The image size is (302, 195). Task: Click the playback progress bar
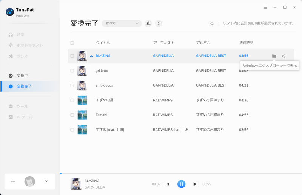click(x=181, y=173)
